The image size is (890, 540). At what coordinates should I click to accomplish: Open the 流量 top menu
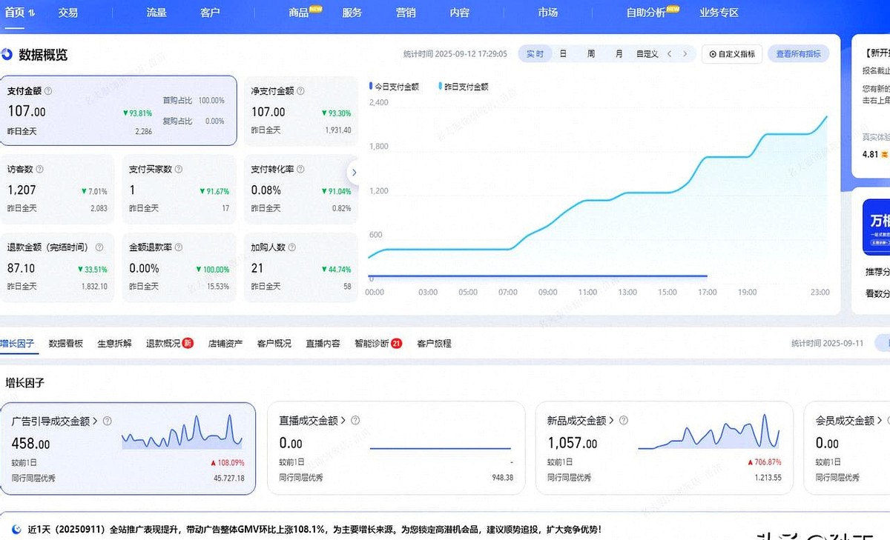pos(156,13)
